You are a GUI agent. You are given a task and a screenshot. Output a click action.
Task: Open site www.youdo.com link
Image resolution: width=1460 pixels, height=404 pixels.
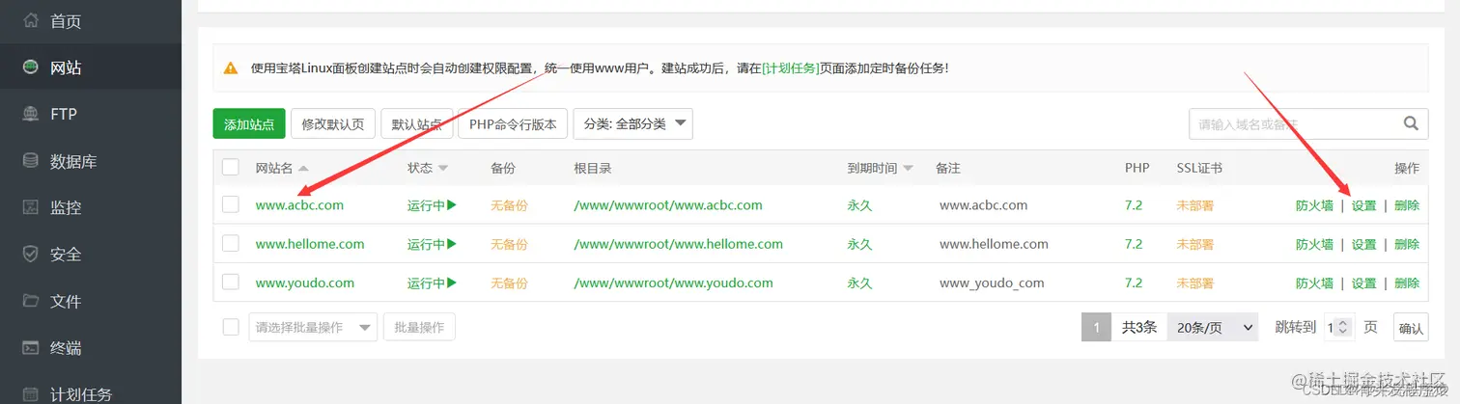[305, 283]
